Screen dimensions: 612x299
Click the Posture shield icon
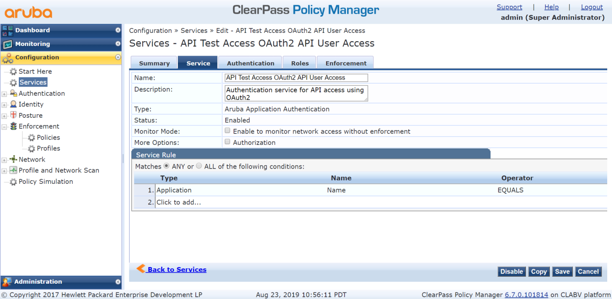[x=14, y=115]
